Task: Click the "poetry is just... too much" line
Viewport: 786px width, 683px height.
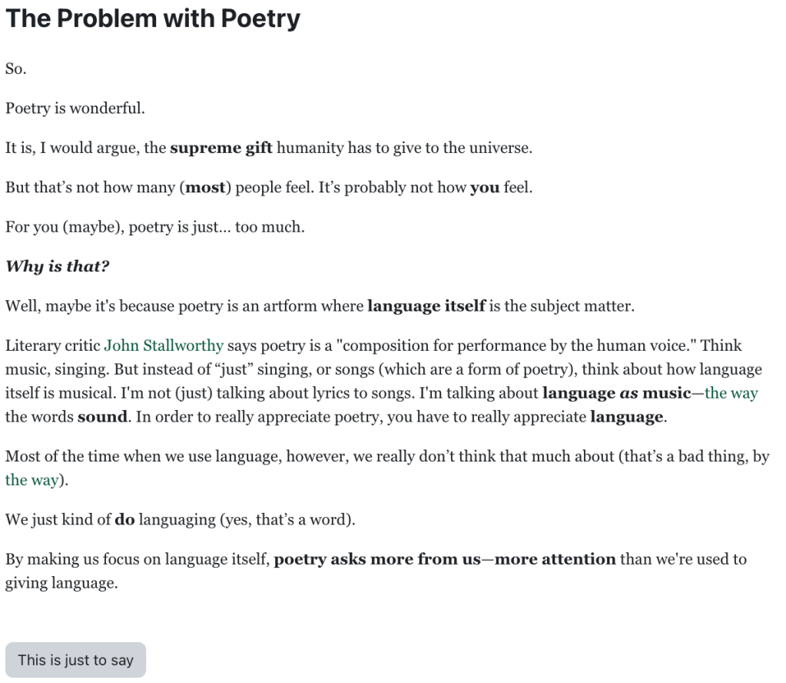Action: (x=155, y=228)
